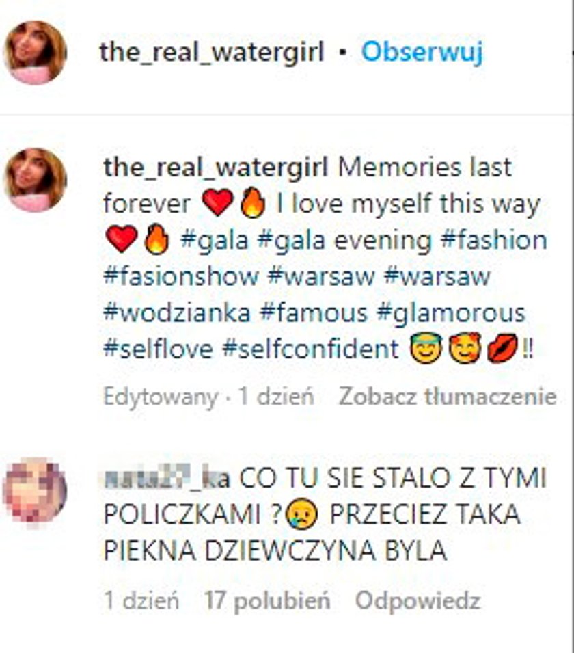Click Odpowiedz to reply to comment
The height and width of the screenshot is (653, 574).
418,601
